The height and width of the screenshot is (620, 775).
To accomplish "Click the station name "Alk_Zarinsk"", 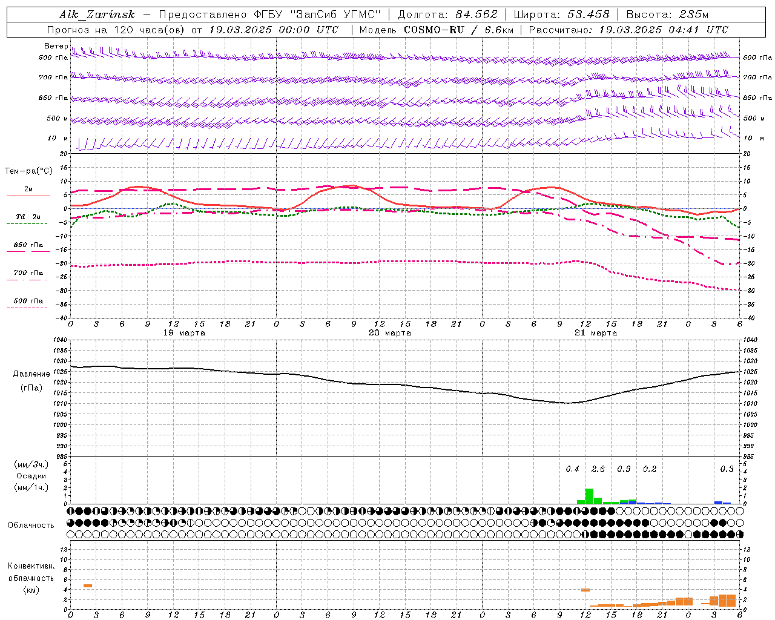I will [97, 15].
